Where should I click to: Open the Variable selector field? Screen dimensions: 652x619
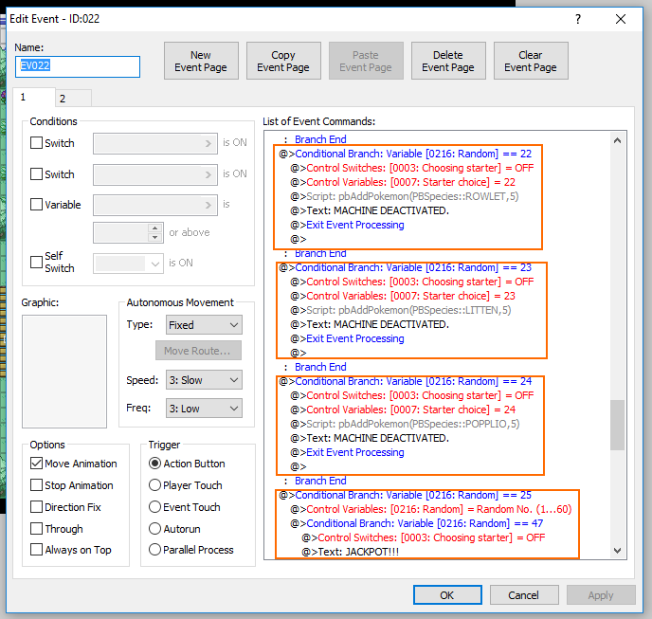point(155,205)
